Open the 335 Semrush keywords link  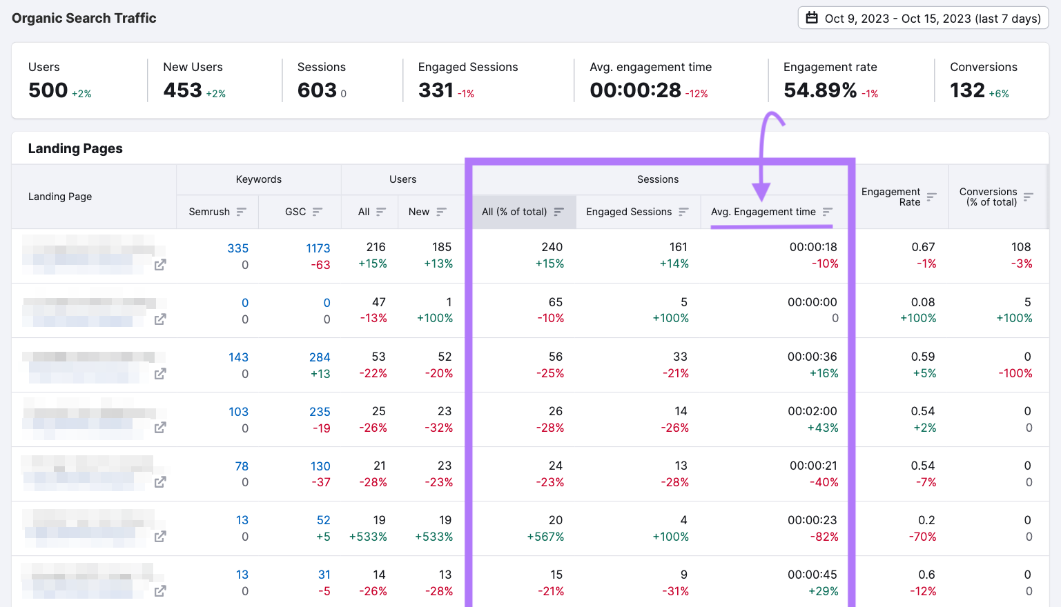[238, 248]
